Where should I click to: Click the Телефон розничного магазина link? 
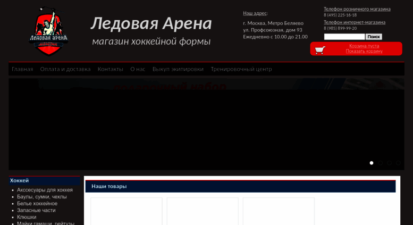click(x=357, y=9)
